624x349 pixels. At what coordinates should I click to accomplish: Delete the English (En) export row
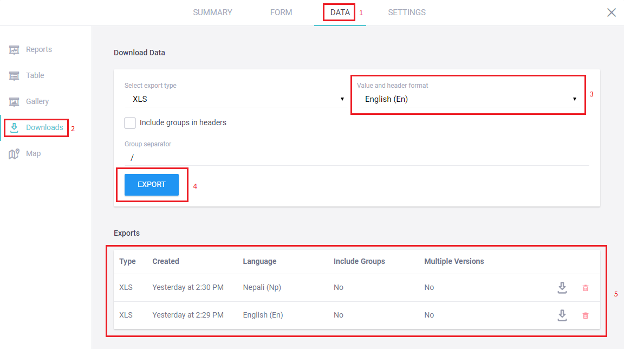pos(586,315)
